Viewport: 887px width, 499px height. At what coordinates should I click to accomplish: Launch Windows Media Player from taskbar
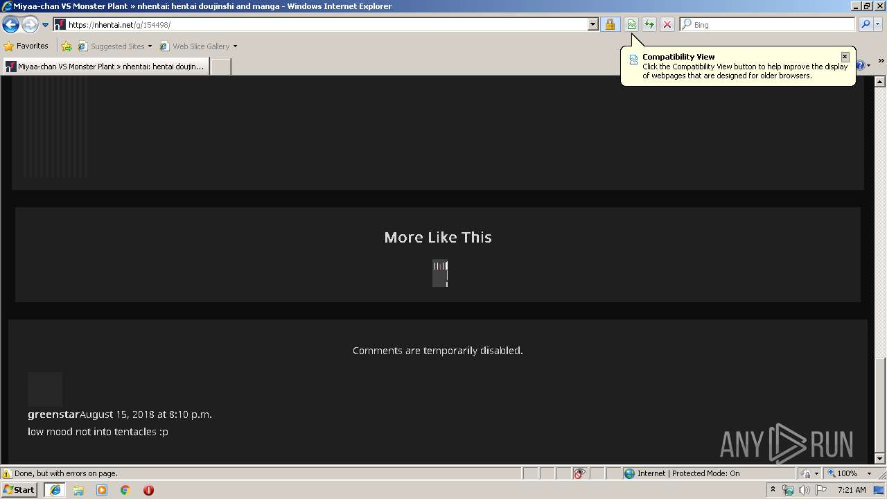[x=102, y=490]
